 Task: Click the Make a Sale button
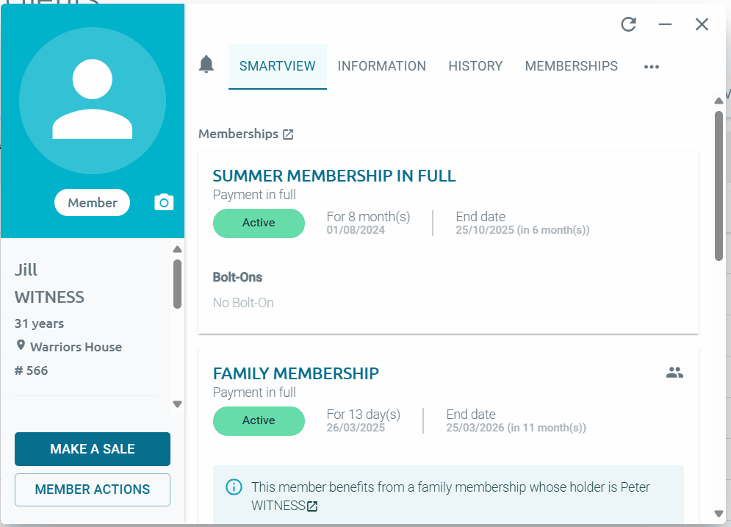(x=93, y=448)
